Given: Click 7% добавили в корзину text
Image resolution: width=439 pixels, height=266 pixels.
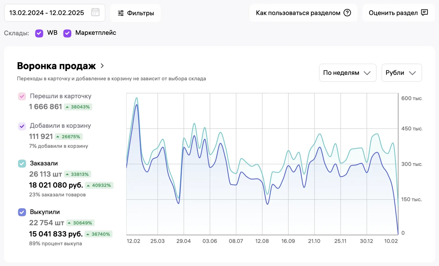Looking at the screenshot, I should coord(59,146).
